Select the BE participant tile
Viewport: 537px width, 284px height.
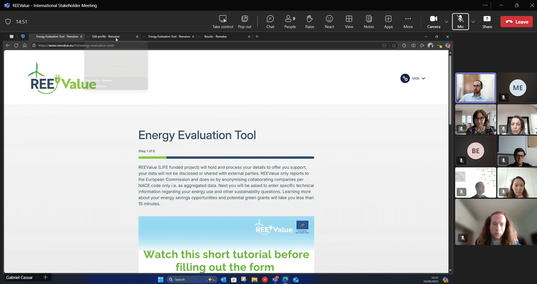(x=475, y=151)
